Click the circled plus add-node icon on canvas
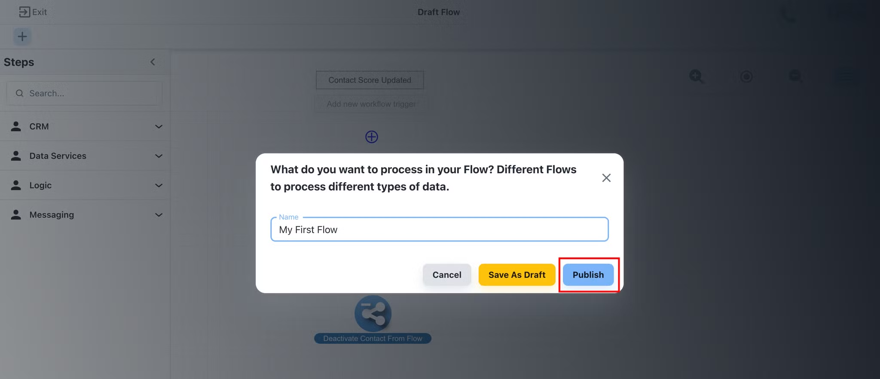The image size is (880, 379). coord(372,137)
